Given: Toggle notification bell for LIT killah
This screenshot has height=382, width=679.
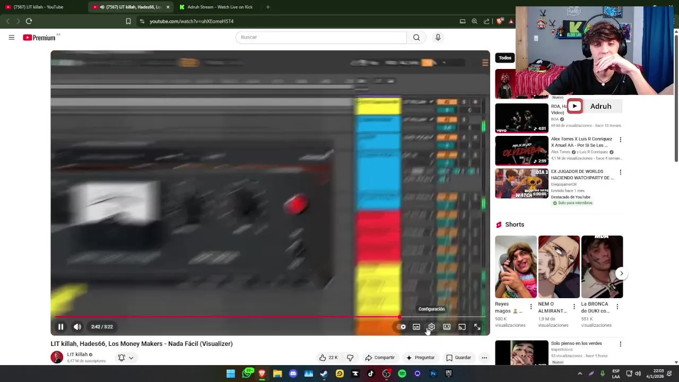Looking at the screenshot, I should pos(121,358).
